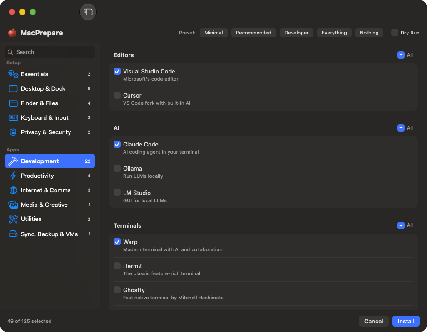
Task: Check the Ghostty checkbox
Action: [117, 290]
